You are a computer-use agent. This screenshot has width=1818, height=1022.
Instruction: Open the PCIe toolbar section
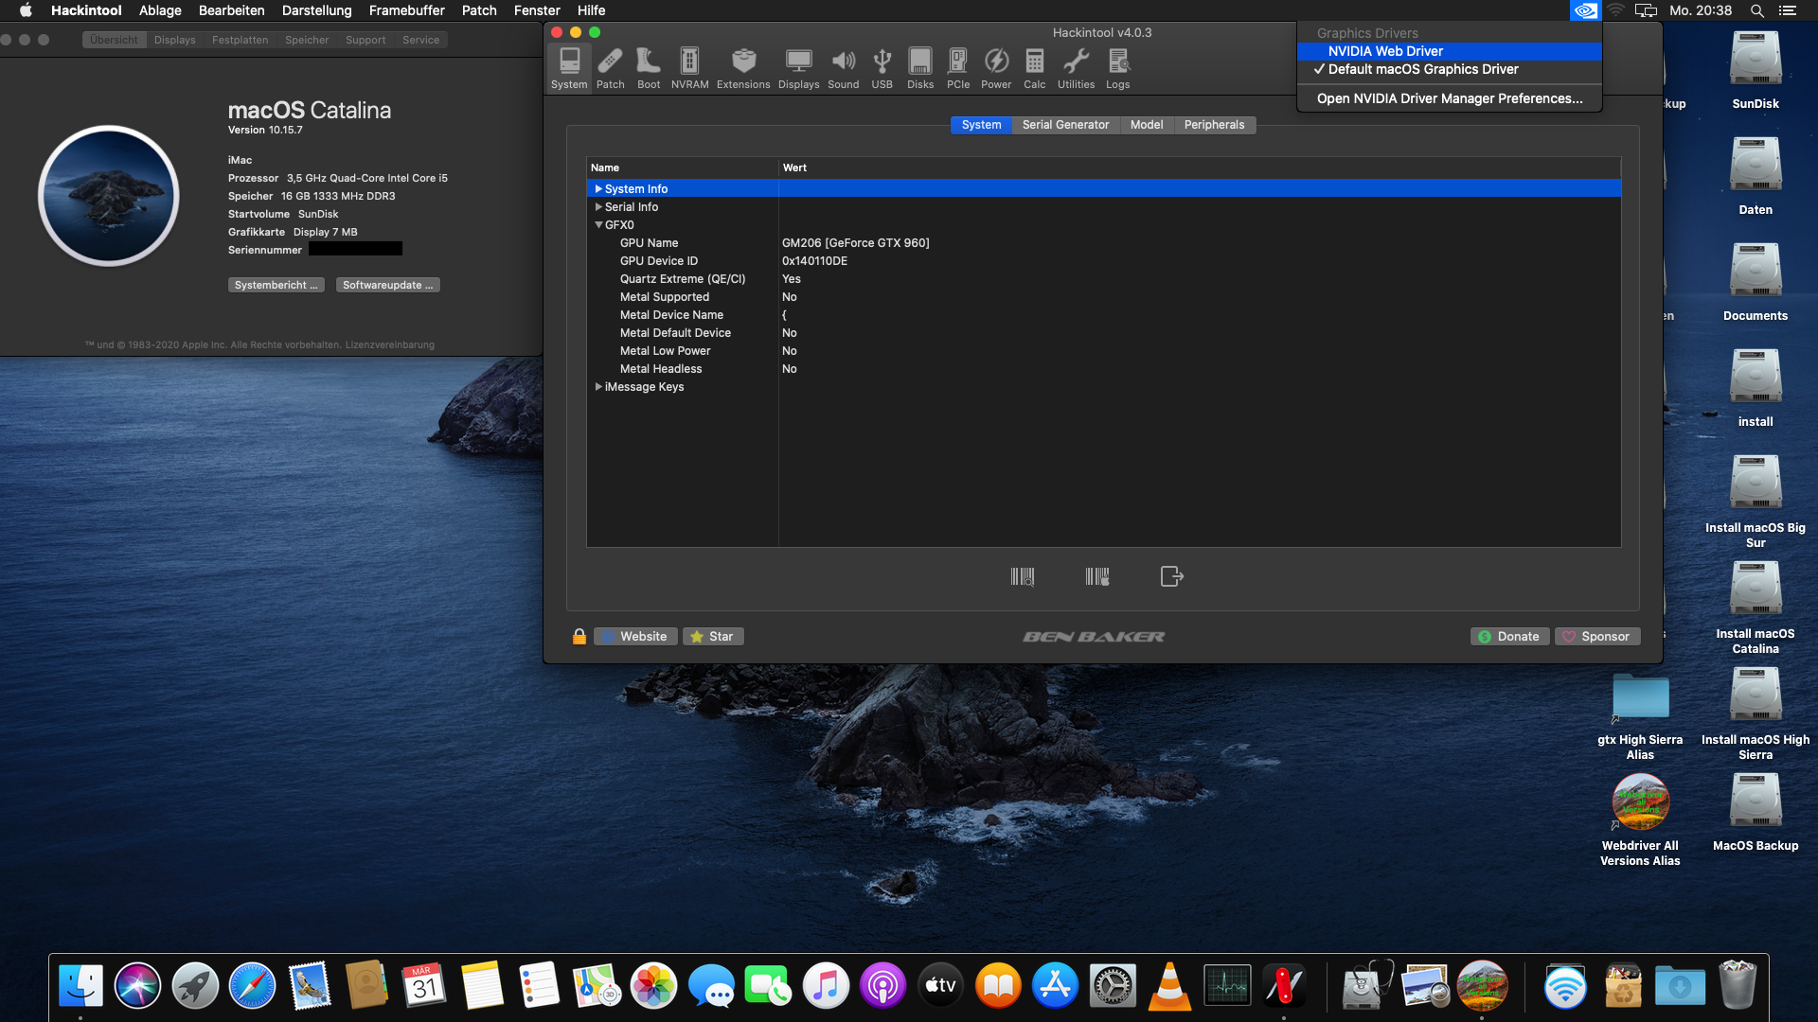pos(958,68)
